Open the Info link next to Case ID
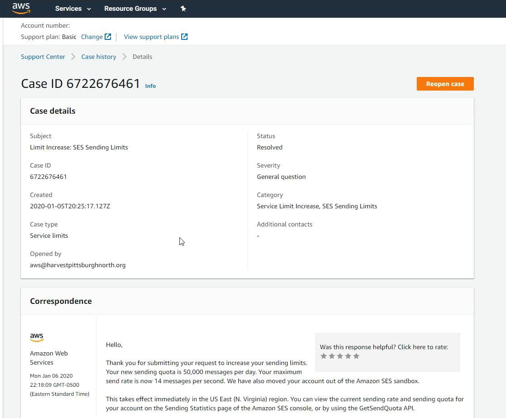506x418 pixels. pos(150,86)
